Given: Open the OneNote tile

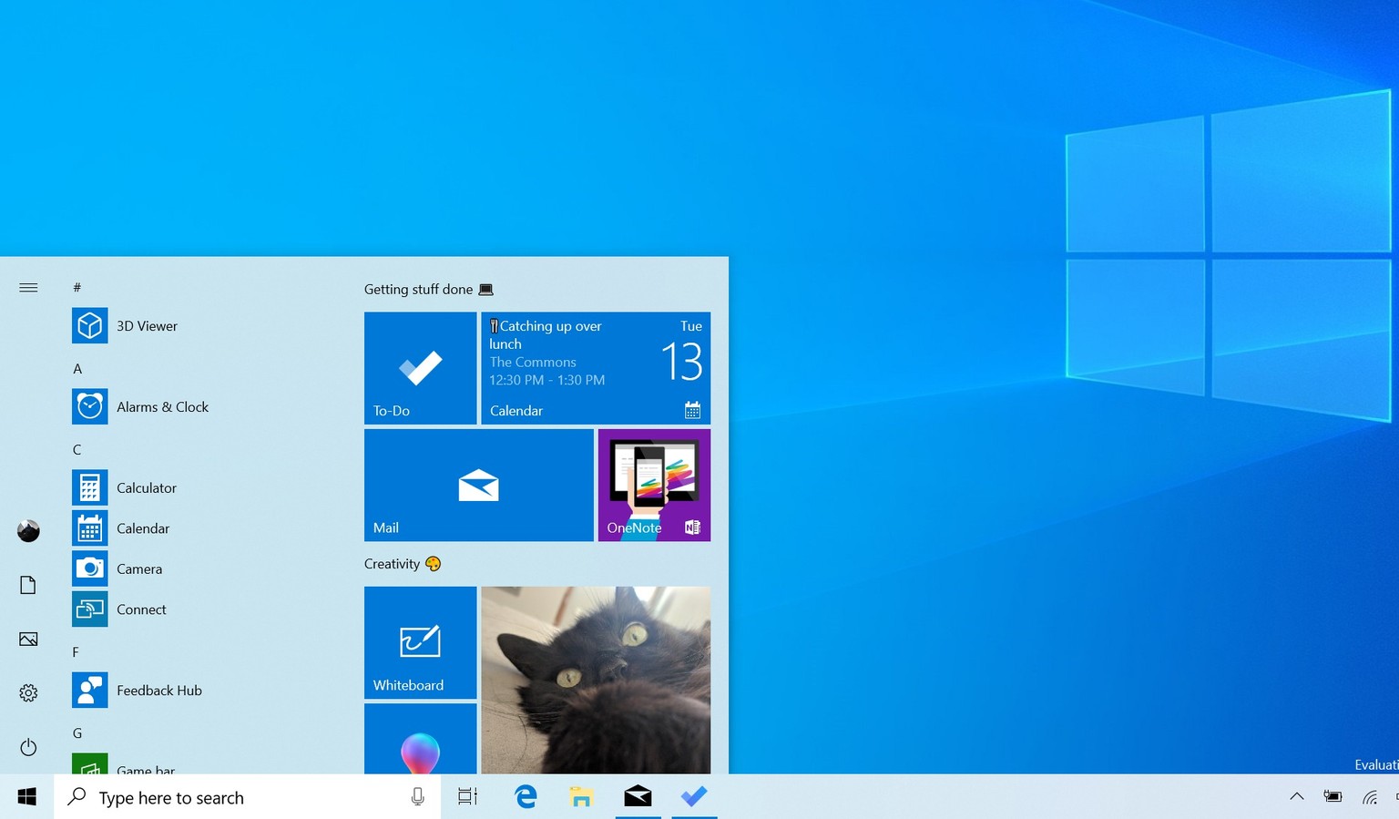Looking at the screenshot, I should [x=654, y=486].
